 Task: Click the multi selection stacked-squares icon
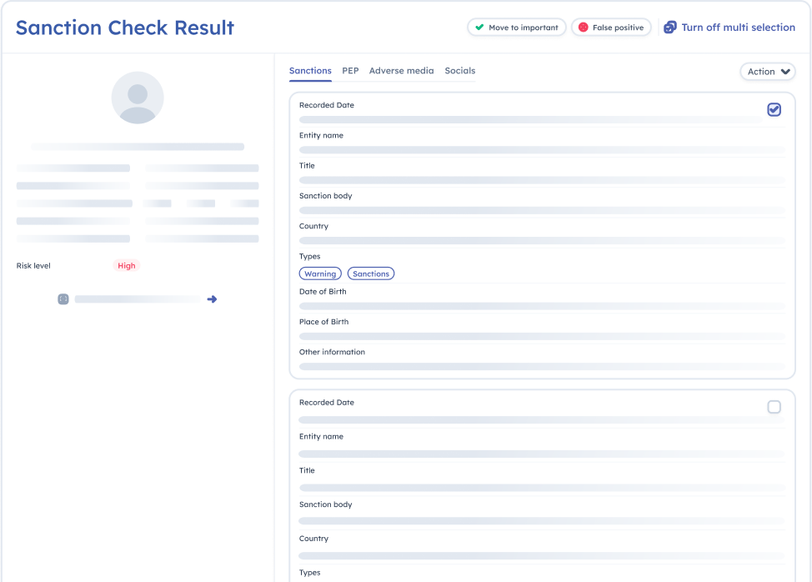coord(670,28)
